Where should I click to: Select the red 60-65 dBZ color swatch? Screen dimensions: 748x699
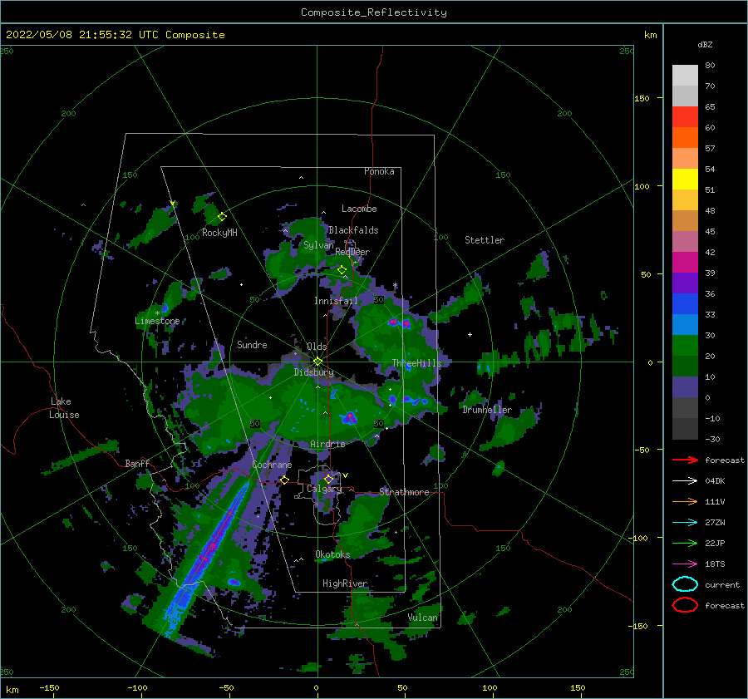[x=685, y=117]
